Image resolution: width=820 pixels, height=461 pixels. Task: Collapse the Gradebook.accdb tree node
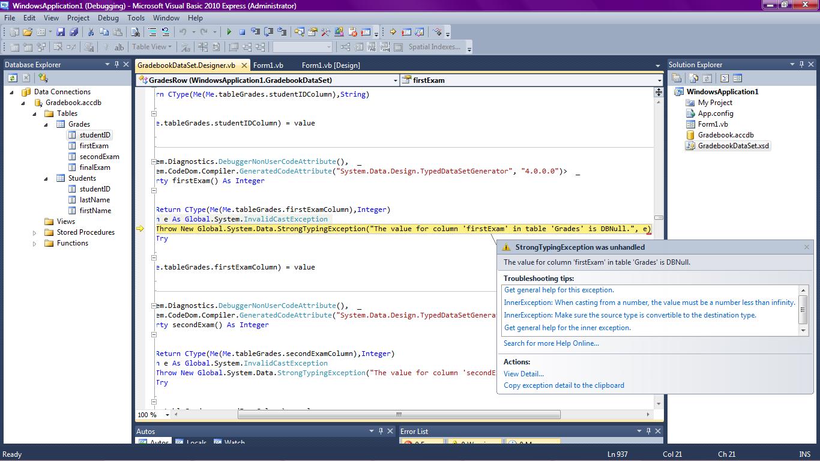point(23,103)
